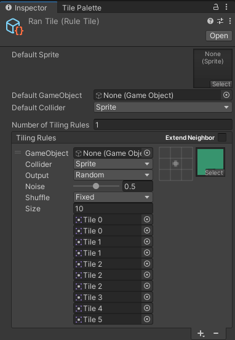Open picker for second Tile 2 entry
Screen dimensions: 235x340
coord(147,275)
